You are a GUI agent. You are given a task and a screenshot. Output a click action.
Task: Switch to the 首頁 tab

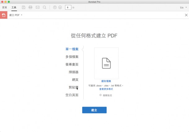(x=5, y=7)
